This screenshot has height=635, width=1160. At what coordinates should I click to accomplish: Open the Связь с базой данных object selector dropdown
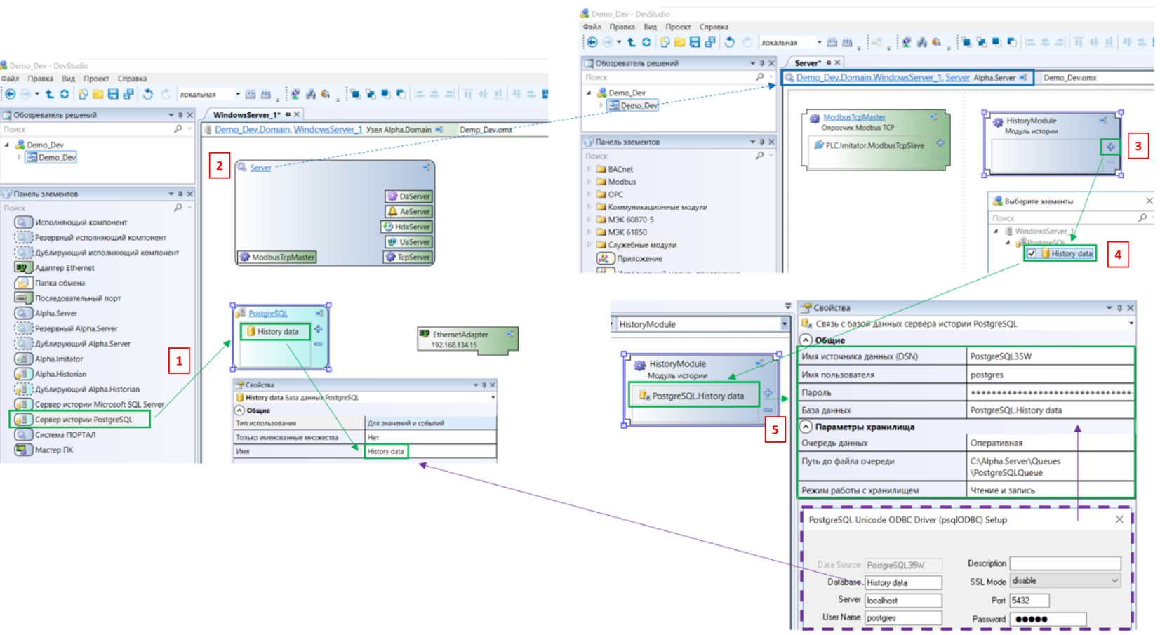[x=1131, y=324]
